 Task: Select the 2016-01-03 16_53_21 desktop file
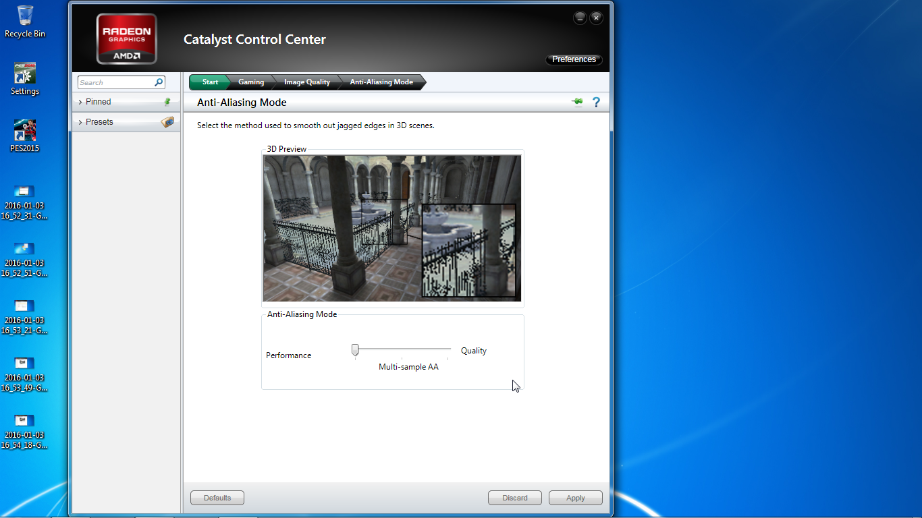coord(25,318)
